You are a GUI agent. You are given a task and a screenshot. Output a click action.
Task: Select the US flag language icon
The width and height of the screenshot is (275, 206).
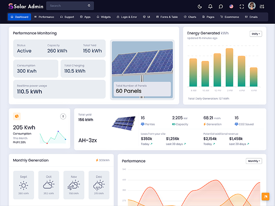[x=231, y=6]
